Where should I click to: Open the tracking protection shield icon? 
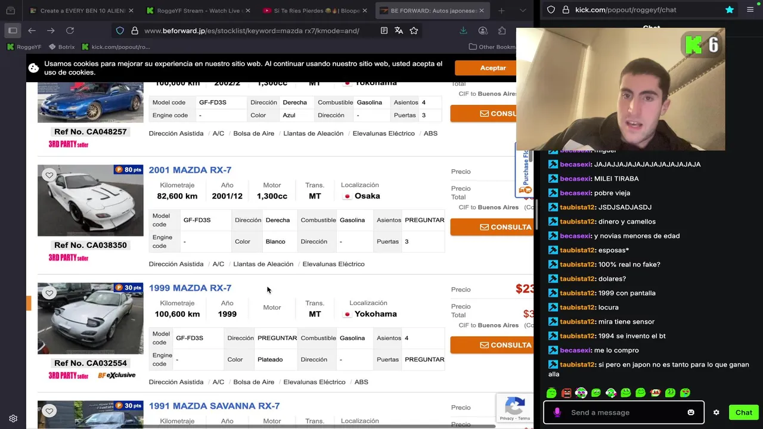point(120,30)
